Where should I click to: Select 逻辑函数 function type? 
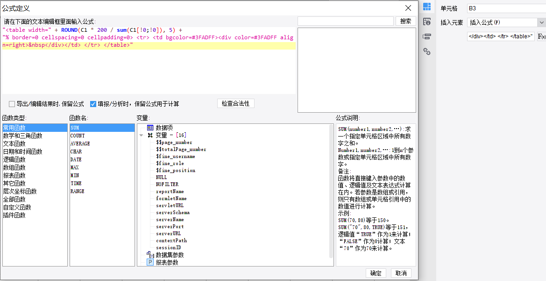(x=35, y=160)
